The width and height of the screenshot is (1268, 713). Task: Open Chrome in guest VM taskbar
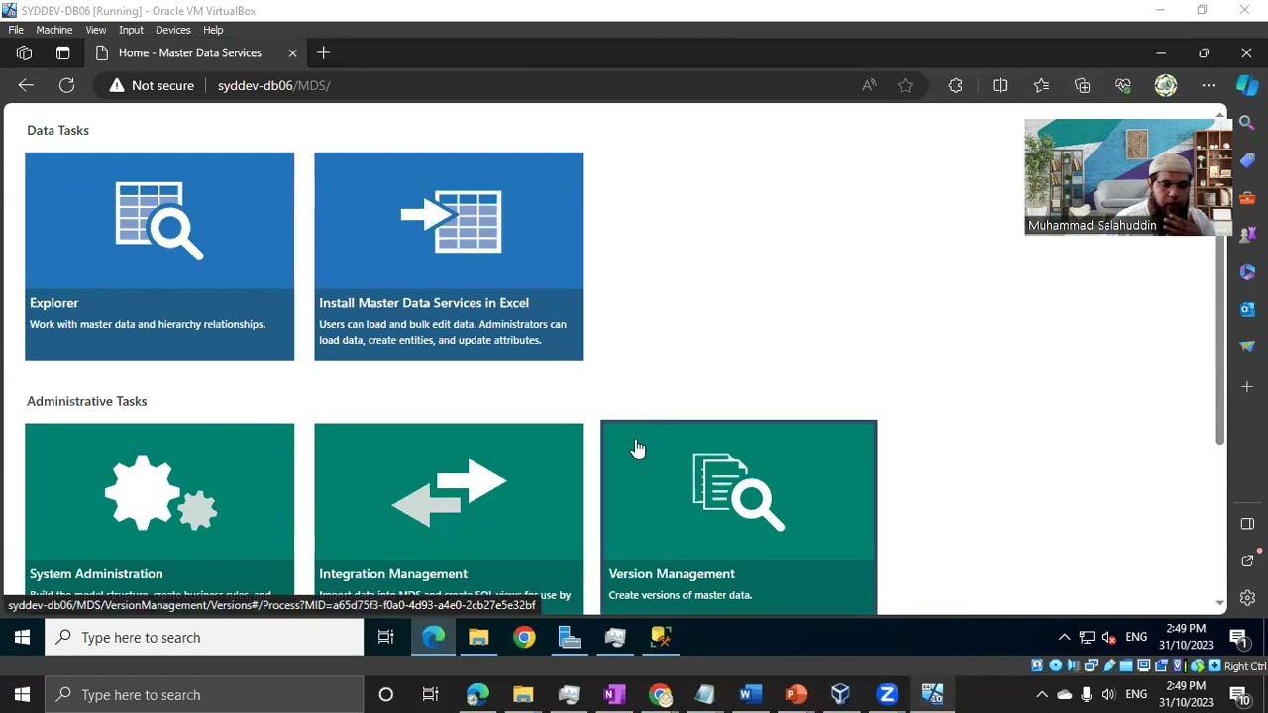coord(524,637)
